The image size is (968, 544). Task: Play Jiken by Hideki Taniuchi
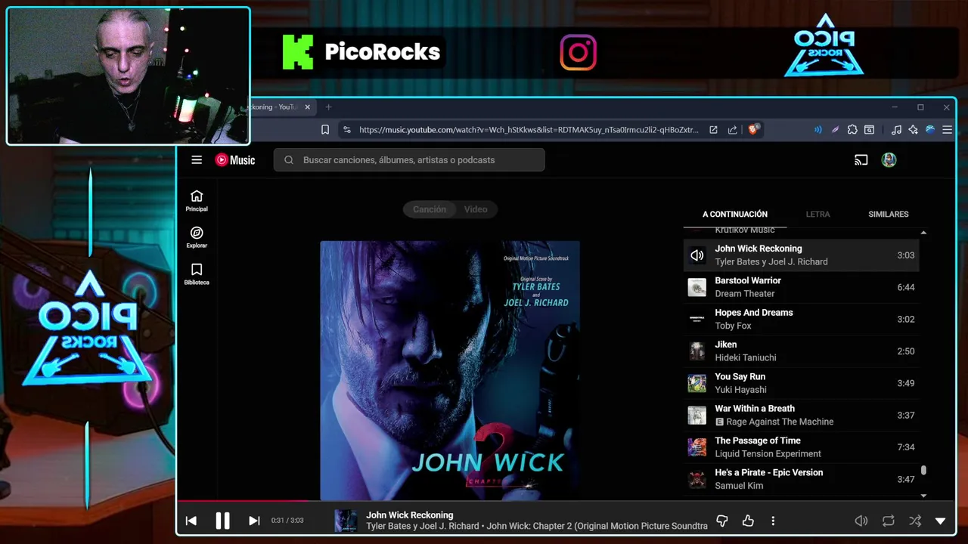[x=802, y=351]
